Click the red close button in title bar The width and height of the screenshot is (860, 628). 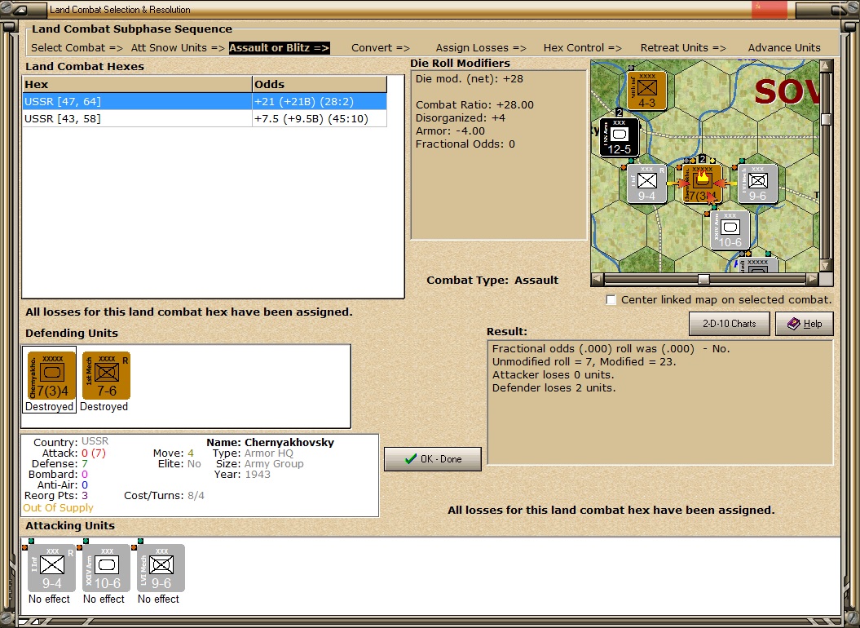769,9
